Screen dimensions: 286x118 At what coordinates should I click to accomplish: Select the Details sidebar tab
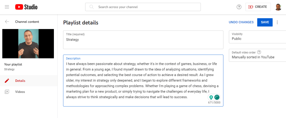[x=29, y=81]
